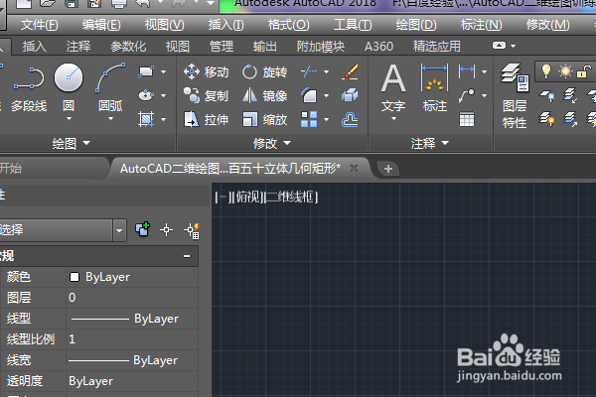Activate the Scale (缩放) tool
The width and height of the screenshot is (596, 397).
coord(264,120)
